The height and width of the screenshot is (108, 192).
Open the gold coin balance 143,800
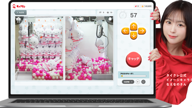coord(146,6)
